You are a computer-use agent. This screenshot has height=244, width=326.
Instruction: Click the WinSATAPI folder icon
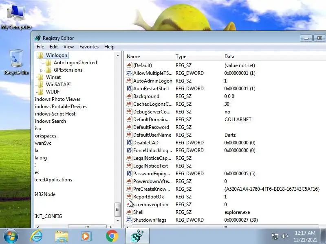[x=40, y=85]
